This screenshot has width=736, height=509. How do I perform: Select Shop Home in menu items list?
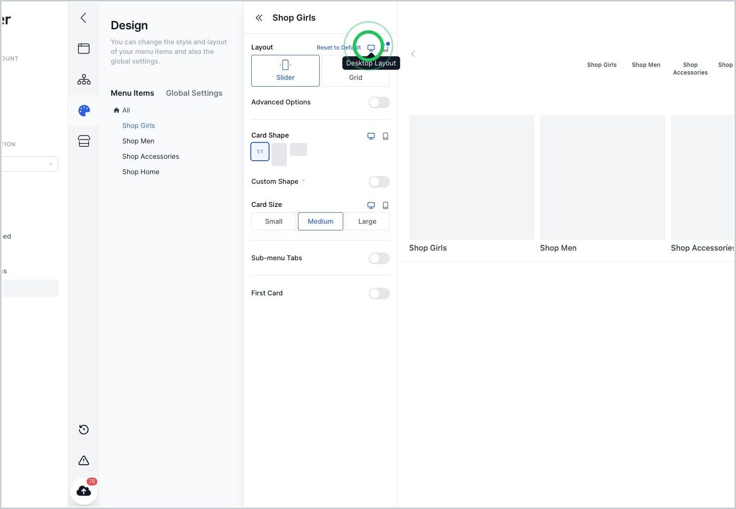(x=141, y=172)
